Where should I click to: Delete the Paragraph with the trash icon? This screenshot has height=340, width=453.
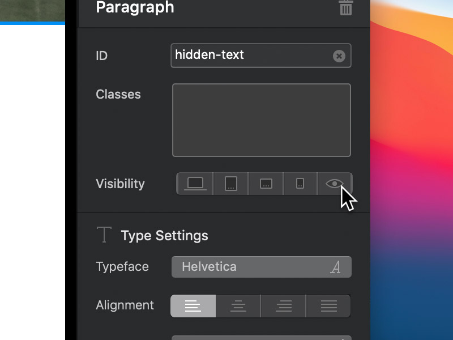[x=346, y=7]
